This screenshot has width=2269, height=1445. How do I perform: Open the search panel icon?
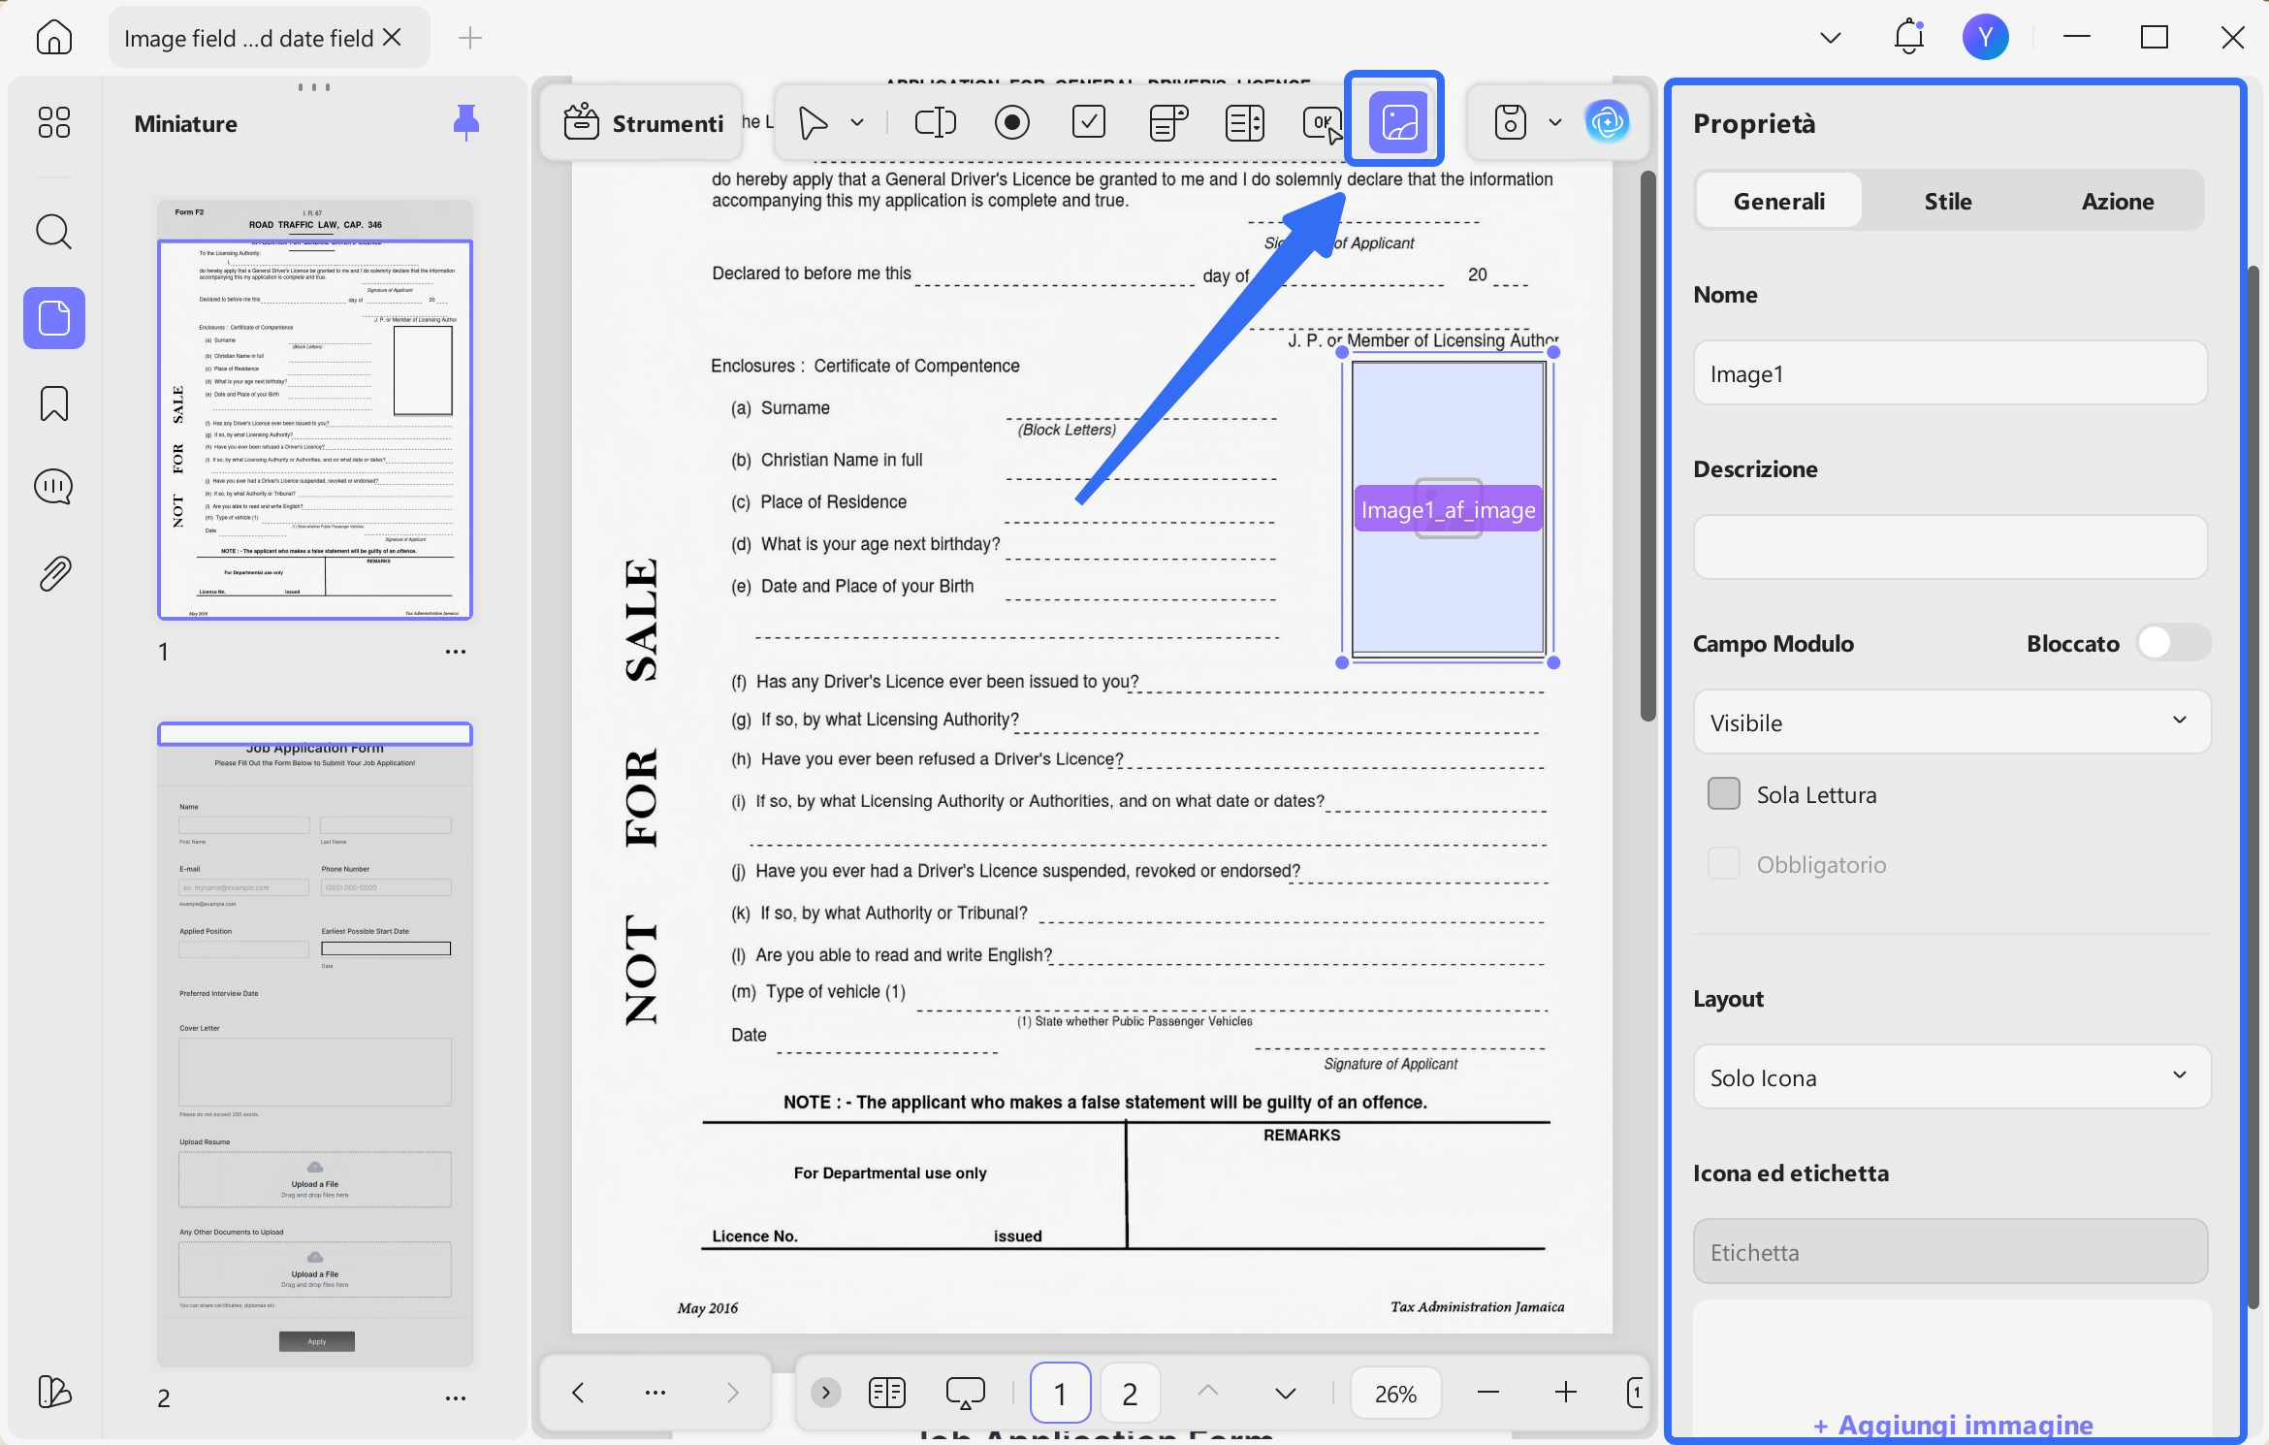coord(53,232)
